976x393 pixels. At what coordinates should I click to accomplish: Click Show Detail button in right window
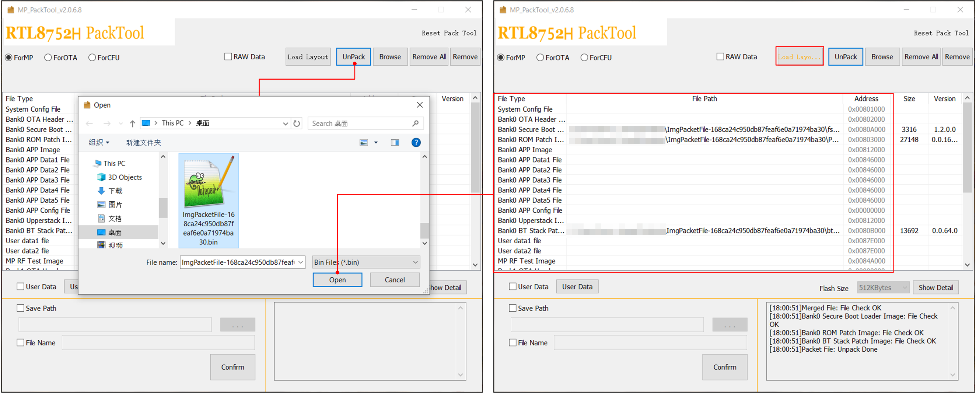click(x=935, y=288)
